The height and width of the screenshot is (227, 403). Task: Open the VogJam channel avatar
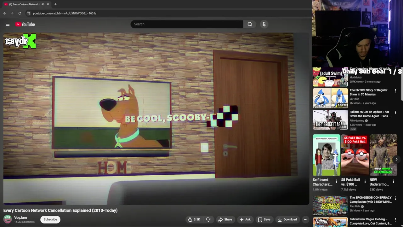(x=8, y=219)
